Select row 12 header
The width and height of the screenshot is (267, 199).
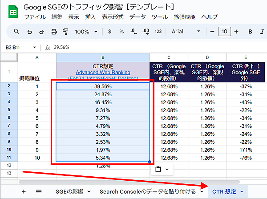click(x=9, y=165)
